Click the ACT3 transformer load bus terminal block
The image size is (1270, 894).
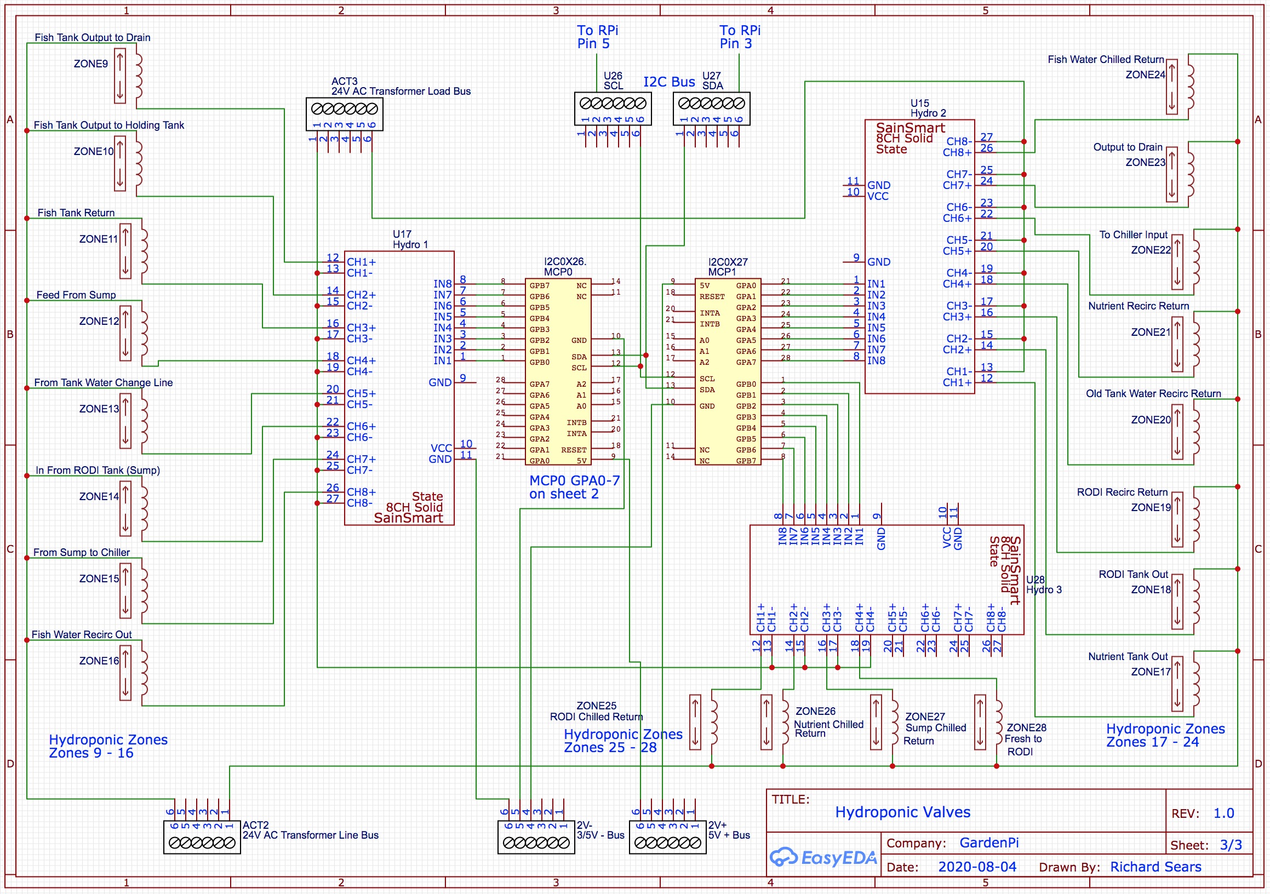345,114
